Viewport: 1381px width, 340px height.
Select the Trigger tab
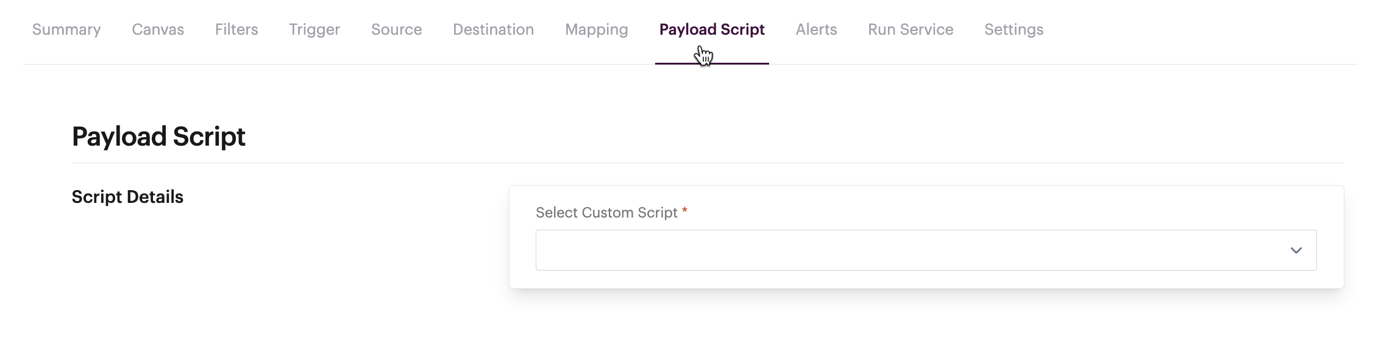click(314, 30)
